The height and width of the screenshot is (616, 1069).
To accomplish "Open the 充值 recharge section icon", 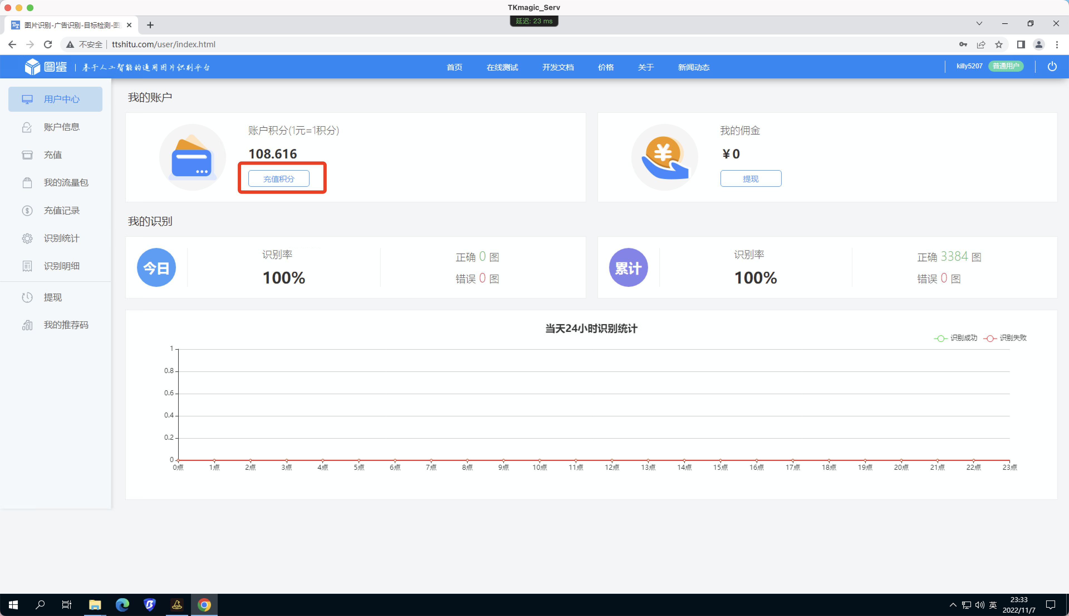I will 27,155.
